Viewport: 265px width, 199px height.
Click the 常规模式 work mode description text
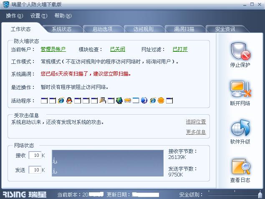(x=109, y=61)
